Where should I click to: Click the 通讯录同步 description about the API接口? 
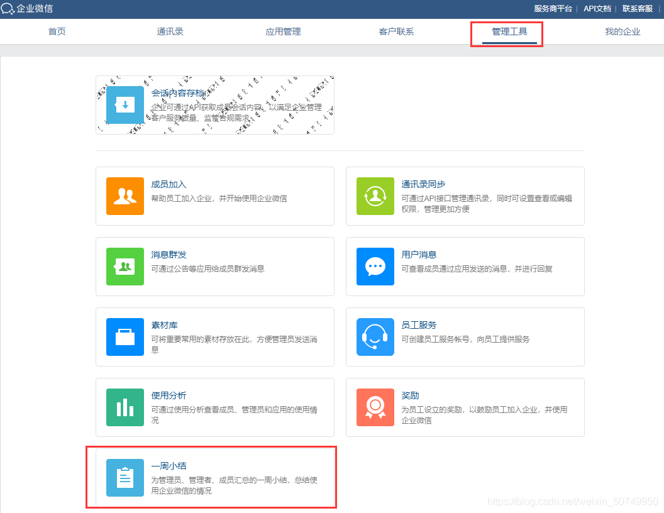point(487,204)
